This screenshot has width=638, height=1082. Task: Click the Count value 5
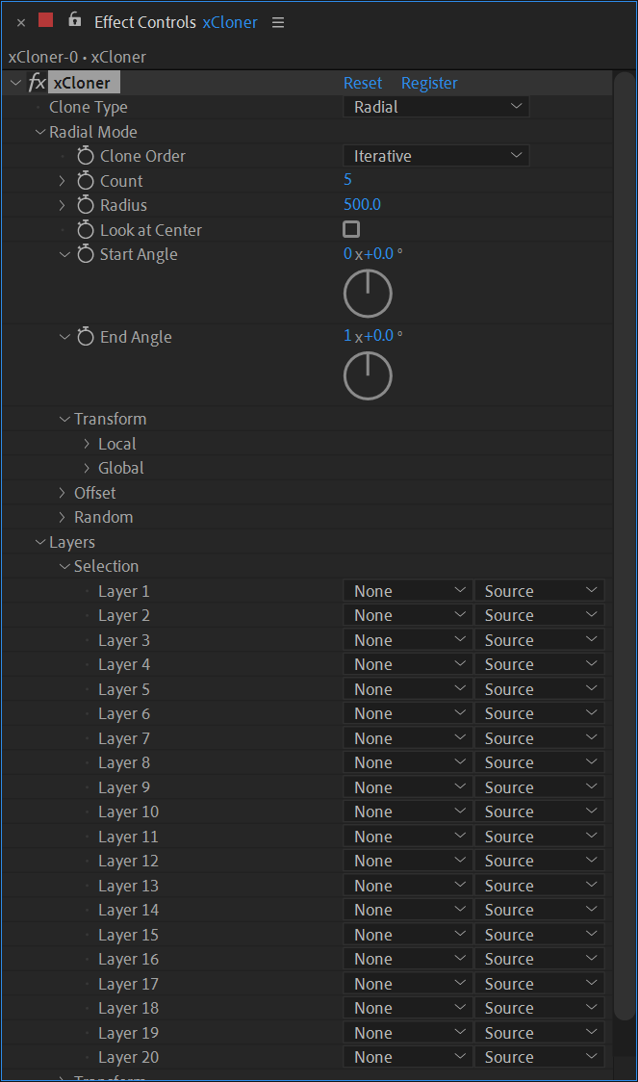[x=347, y=180]
